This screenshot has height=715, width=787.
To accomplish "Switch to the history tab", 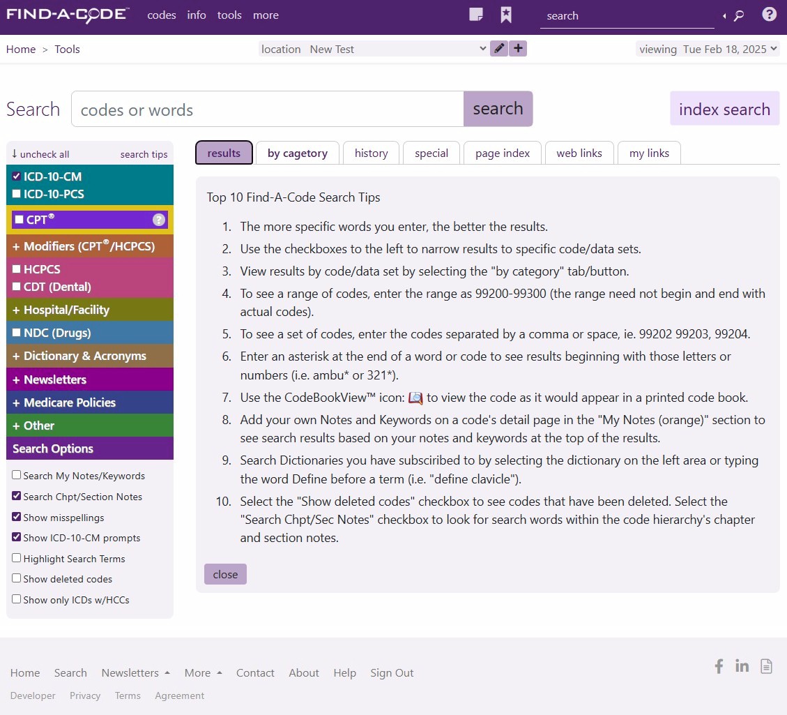I will click(372, 153).
